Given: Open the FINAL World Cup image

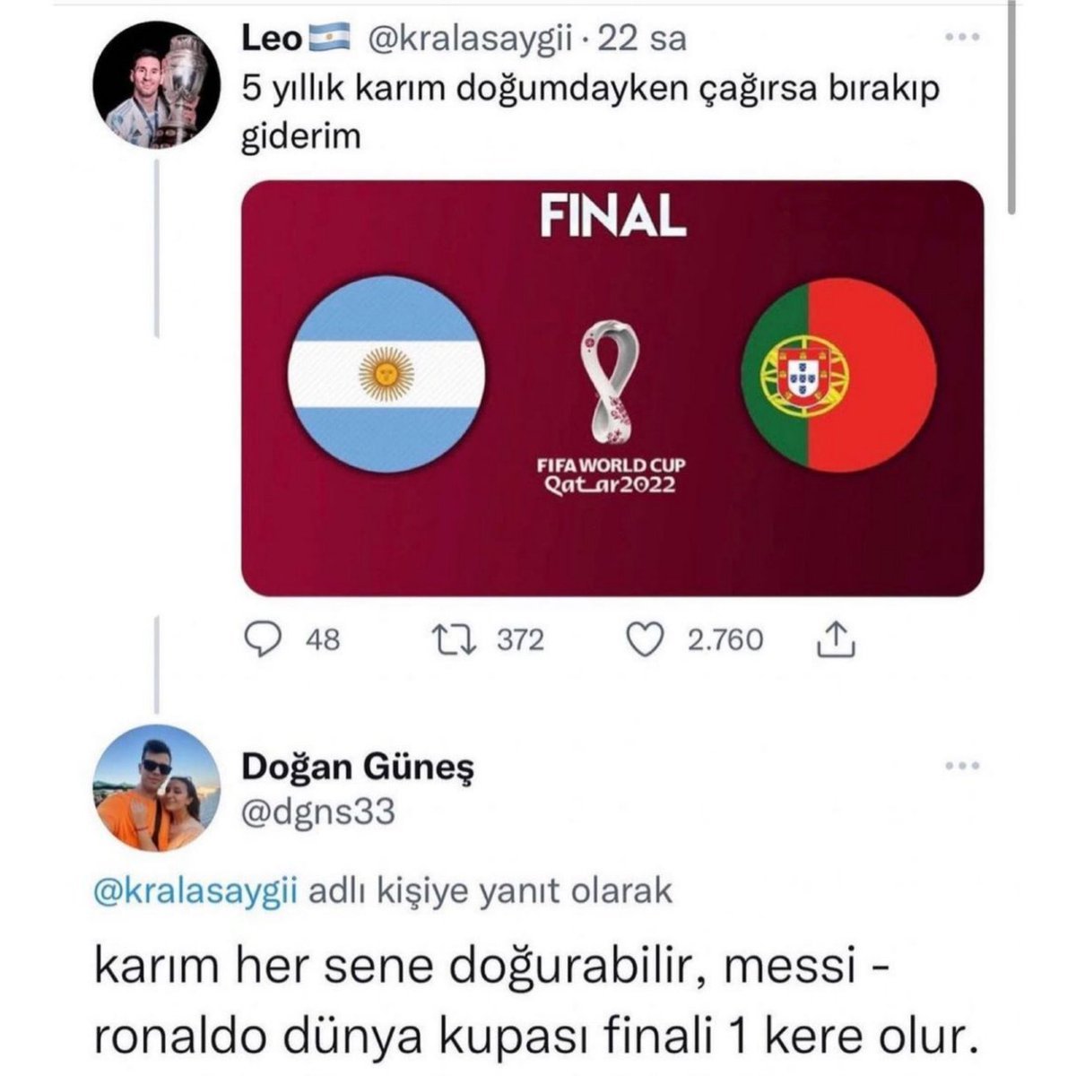Looking at the screenshot, I should tap(613, 388).
